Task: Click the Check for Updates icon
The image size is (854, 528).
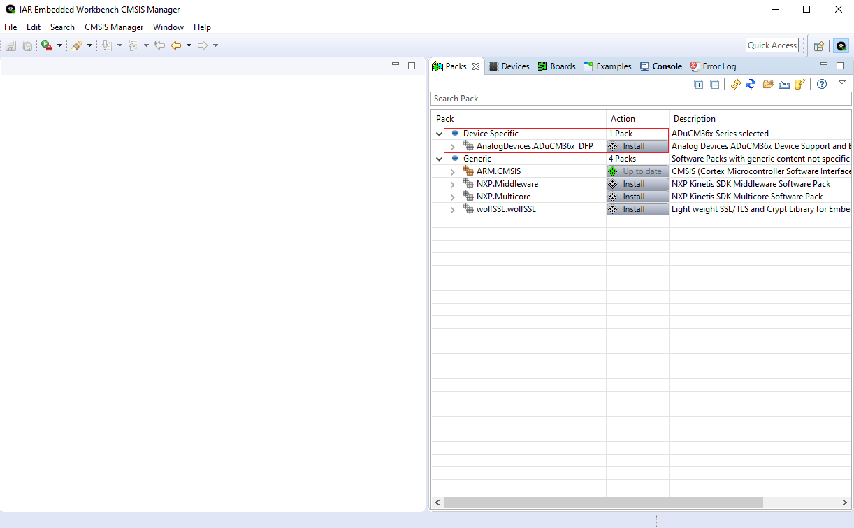Action: click(736, 84)
